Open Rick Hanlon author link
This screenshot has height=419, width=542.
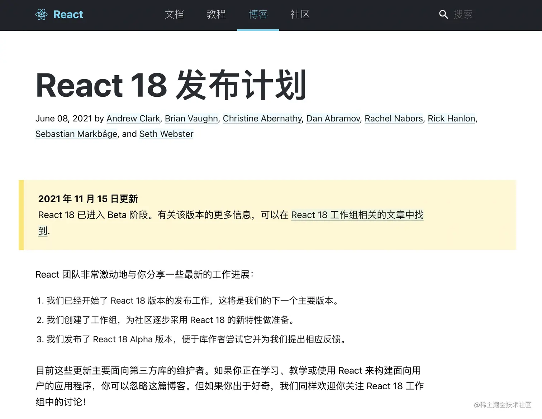click(x=451, y=119)
